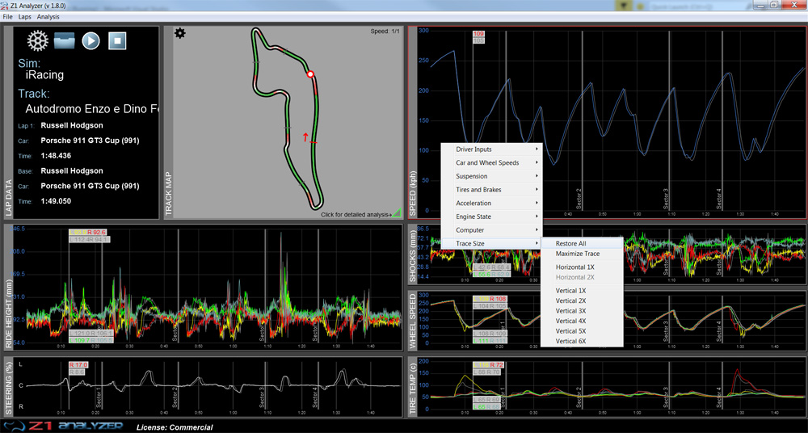The image size is (808, 433).
Task: Click red car position marker on track map
Action: (310, 74)
